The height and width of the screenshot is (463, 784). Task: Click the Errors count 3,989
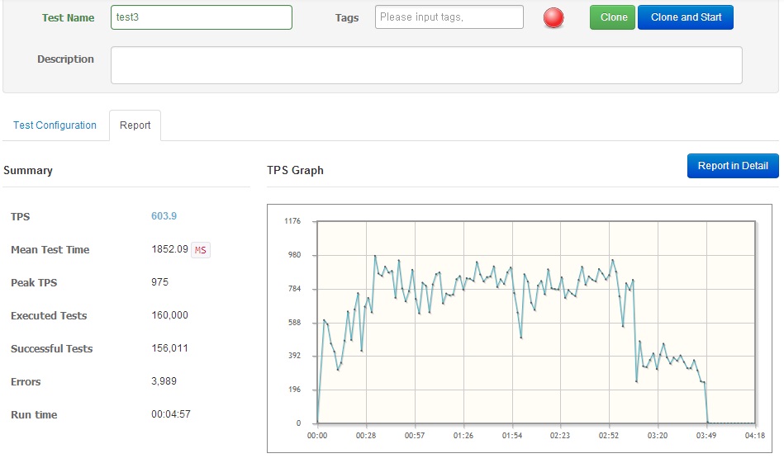tap(164, 381)
